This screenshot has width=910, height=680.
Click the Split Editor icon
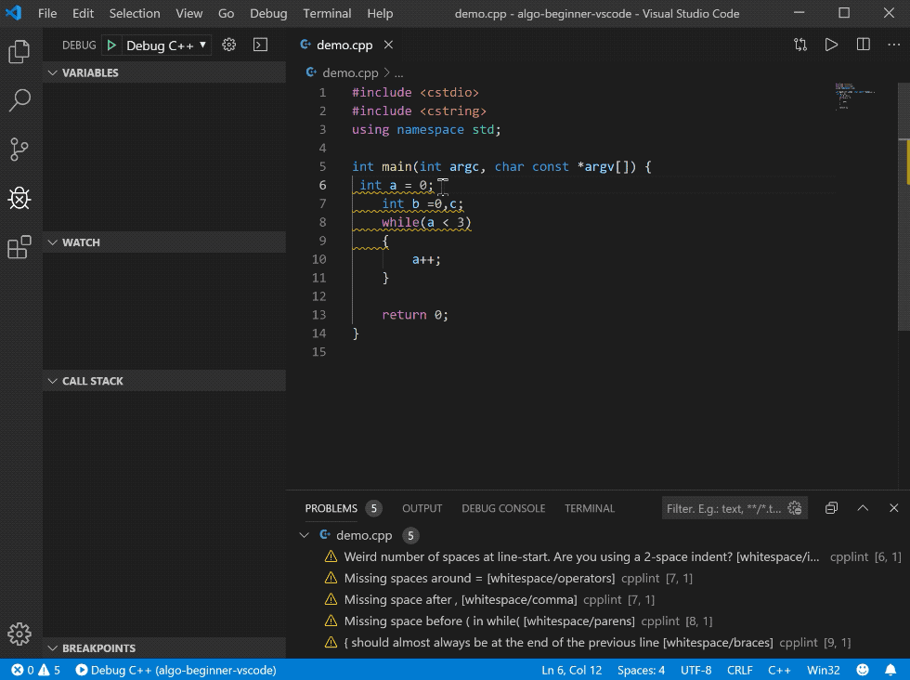click(x=864, y=45)
